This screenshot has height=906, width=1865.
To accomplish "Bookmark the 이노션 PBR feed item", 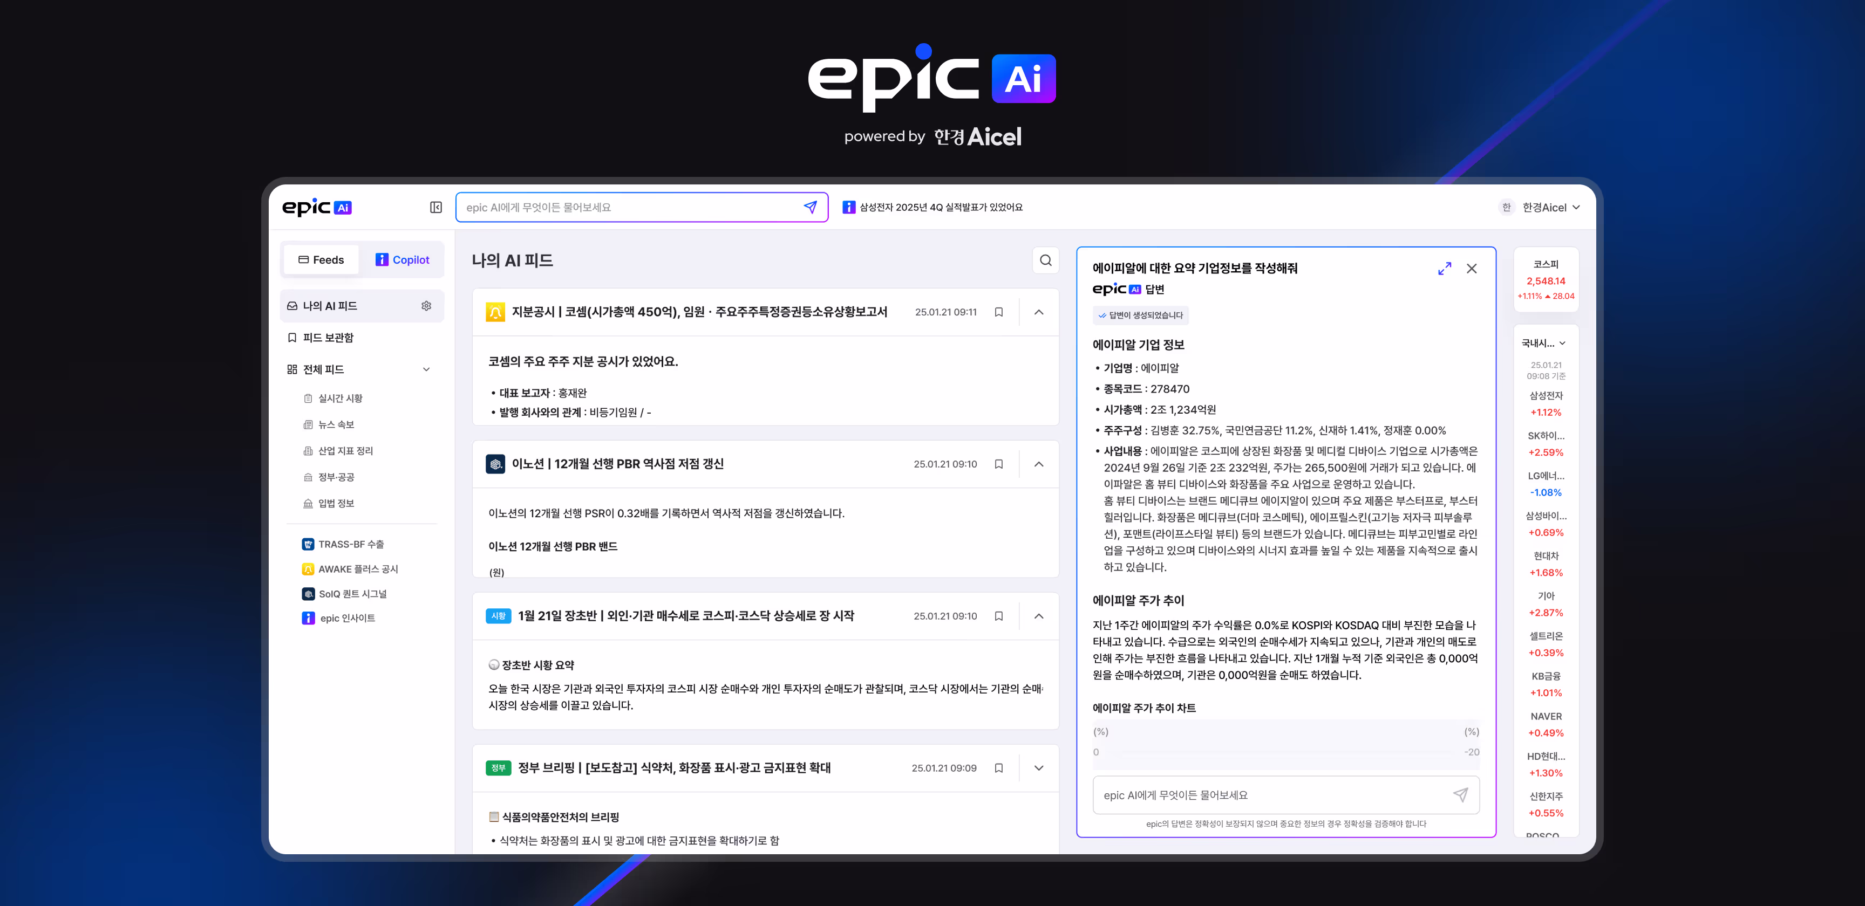I will point(998,464).
